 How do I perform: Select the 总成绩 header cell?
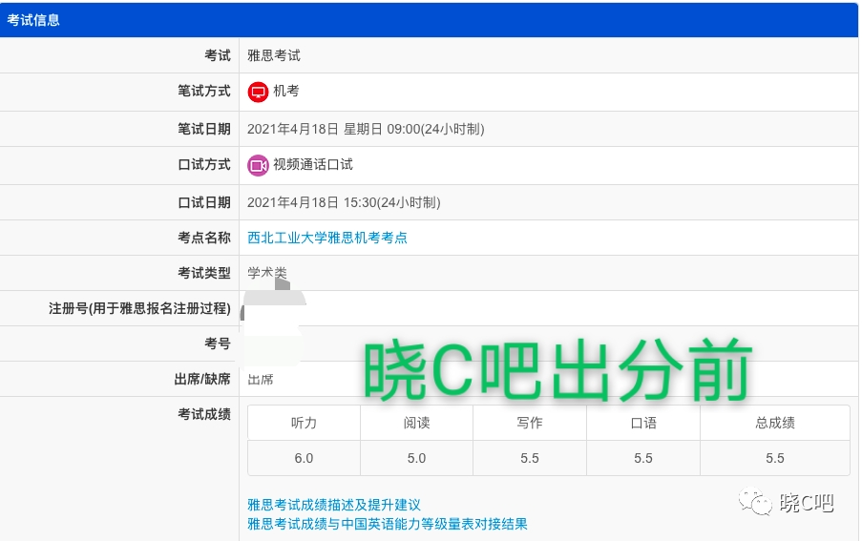coord(775,423)
